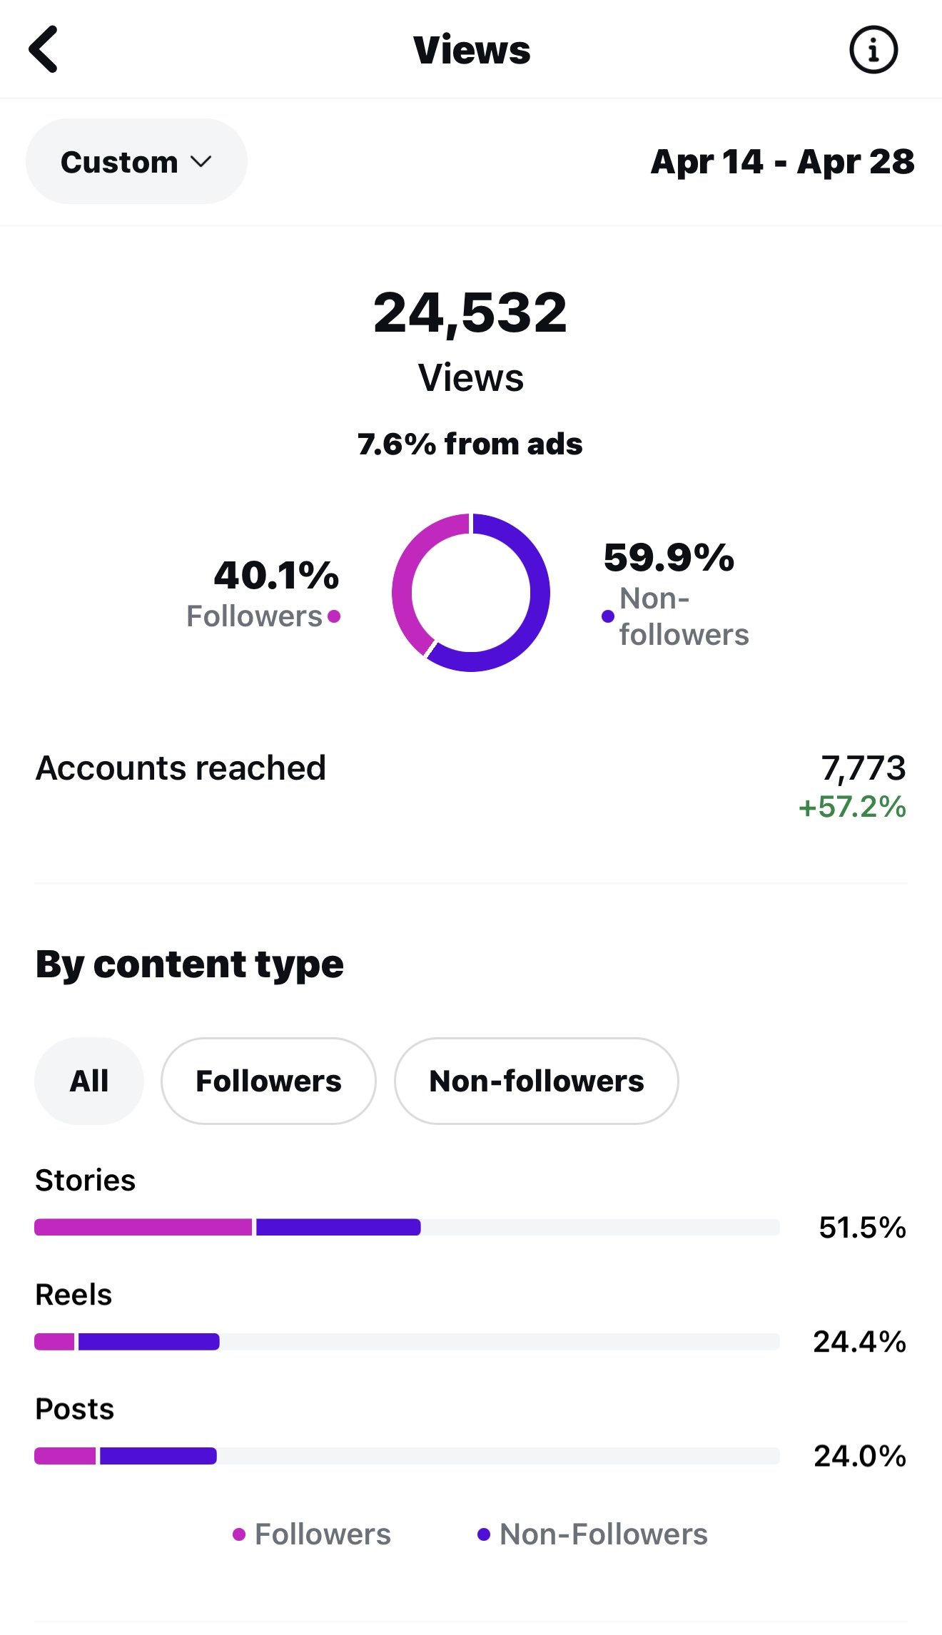Tap the 7,773 accounts reached value

[863, 768]
